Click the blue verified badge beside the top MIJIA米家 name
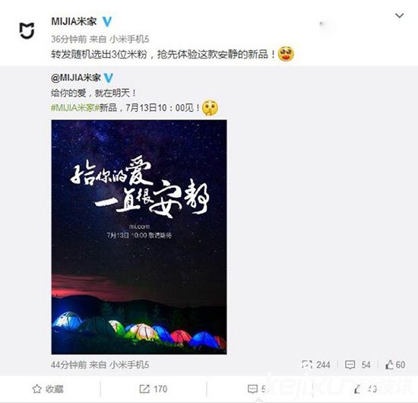This screenshot has height=403, width=418. (x=107, y=21)
